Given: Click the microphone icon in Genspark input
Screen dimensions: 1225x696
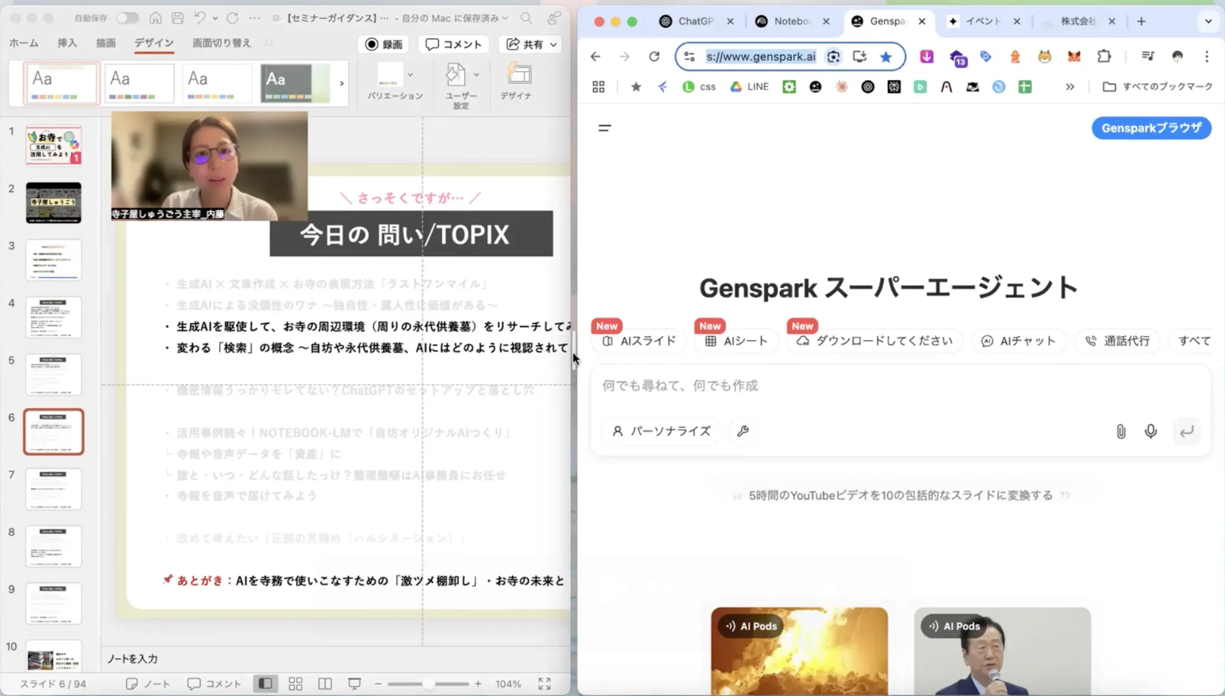Looking at the screenshot, I should [x=1150, y=431].
